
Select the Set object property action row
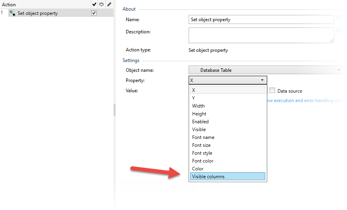51,13
